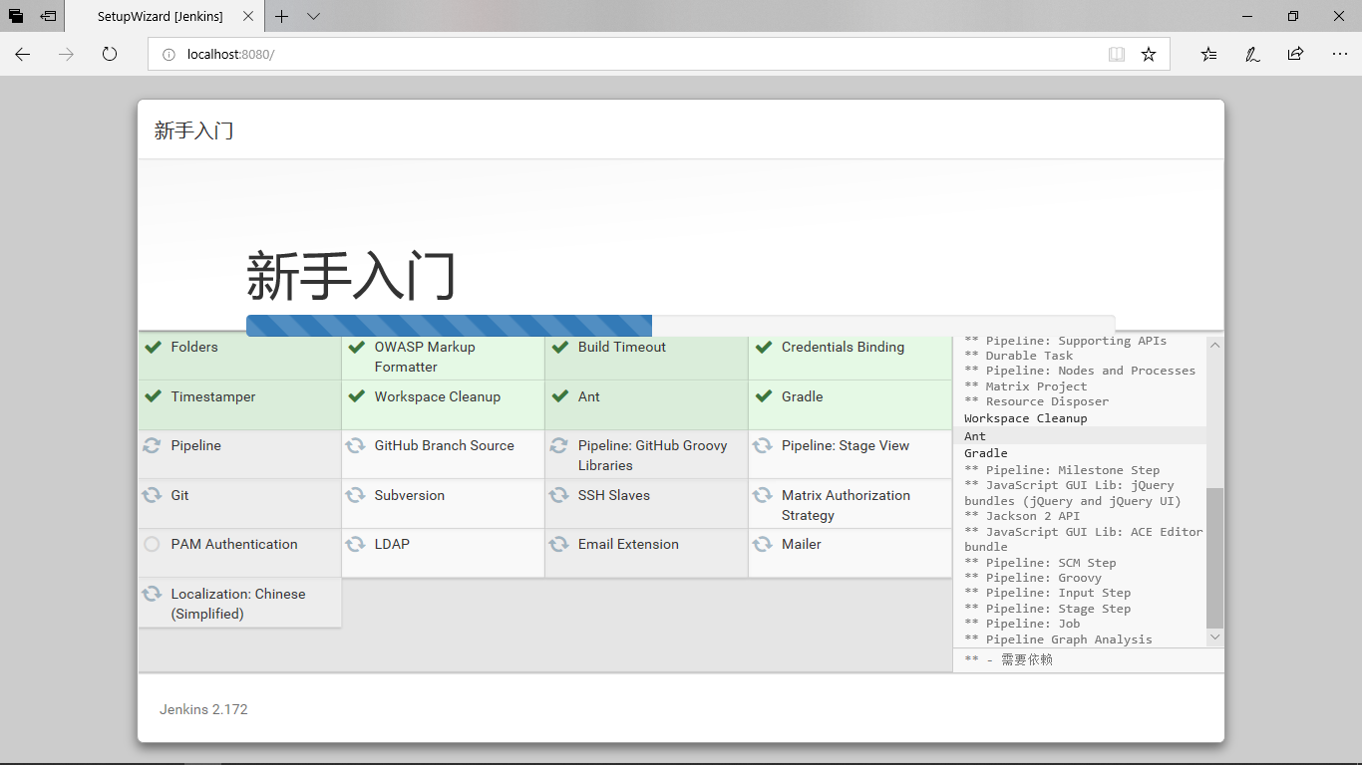Viewport: 1362px width, 765px height.
Task: Click the SSH Slaves sync icon
Action: coord(558,495)
